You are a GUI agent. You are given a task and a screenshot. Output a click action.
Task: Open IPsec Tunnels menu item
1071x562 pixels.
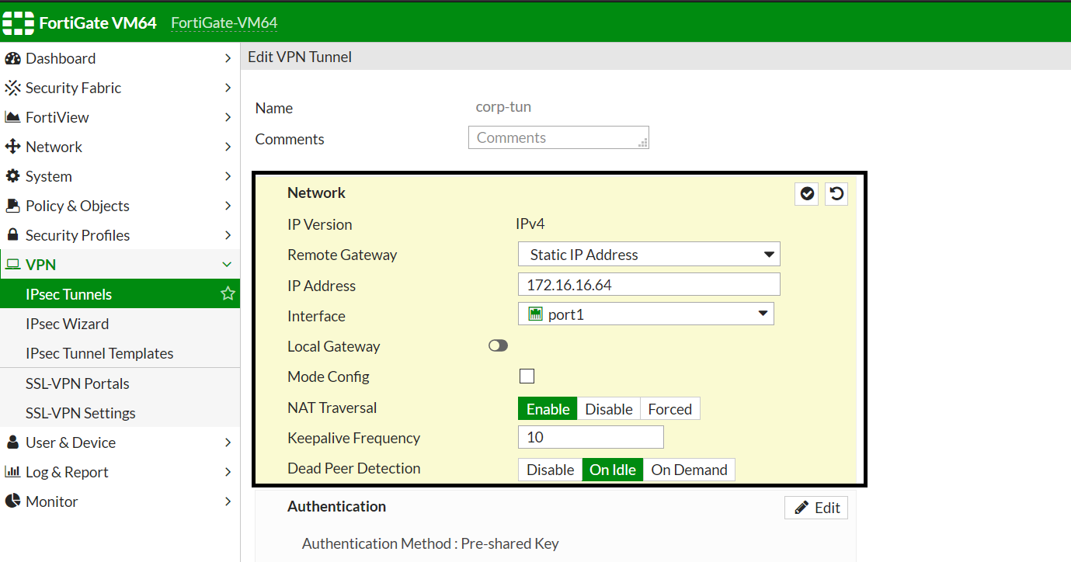pos(120,294)
